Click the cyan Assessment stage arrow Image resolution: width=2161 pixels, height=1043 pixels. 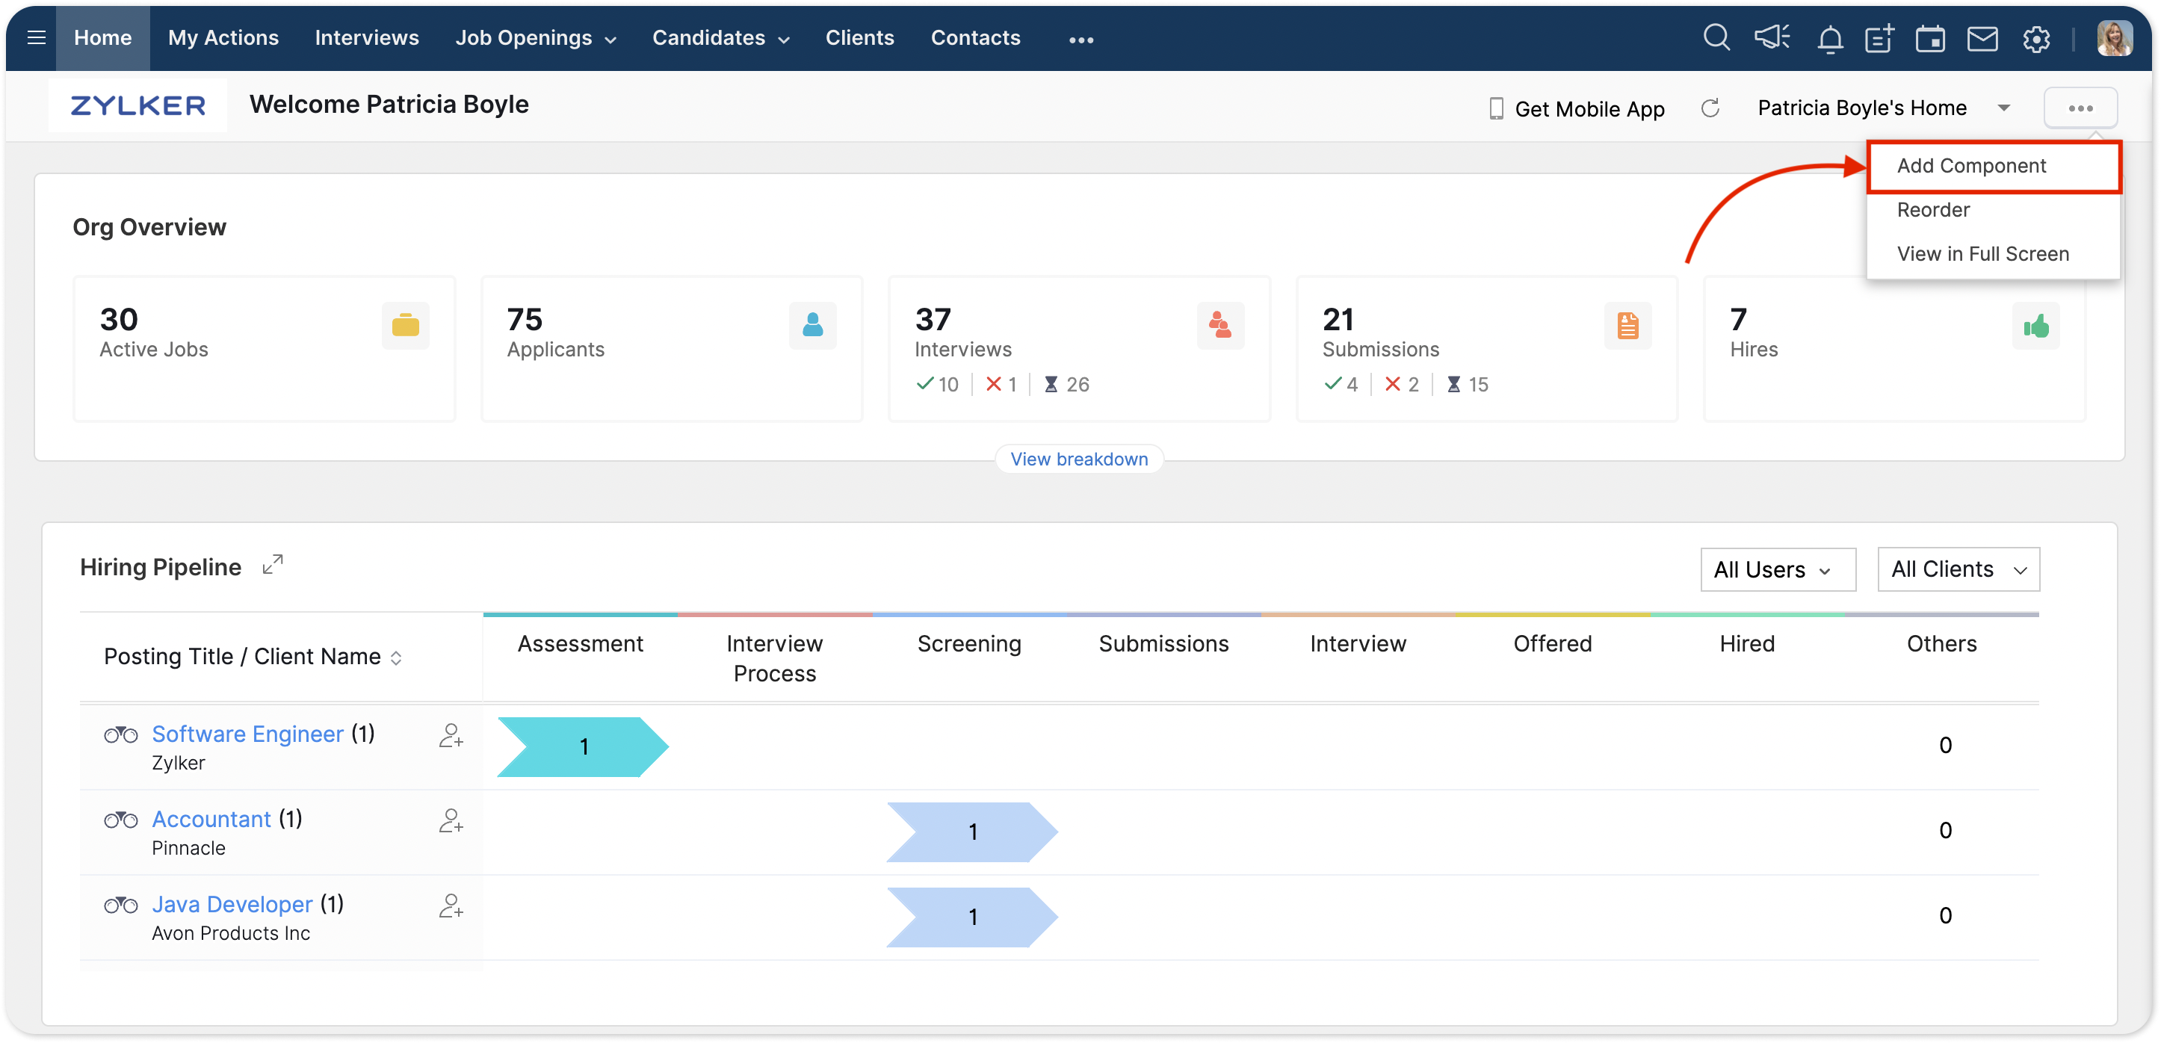(583, 747)
